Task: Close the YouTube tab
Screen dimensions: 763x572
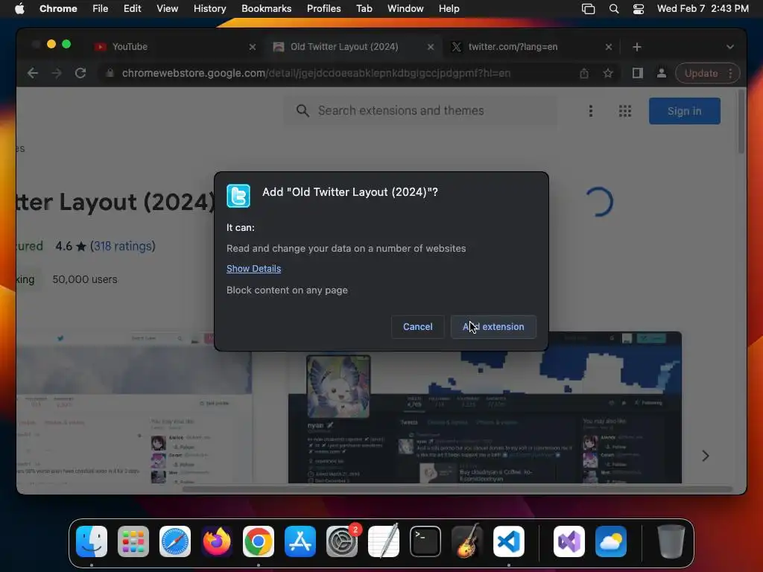Action: pyautogui.click(x=253, y=47)
